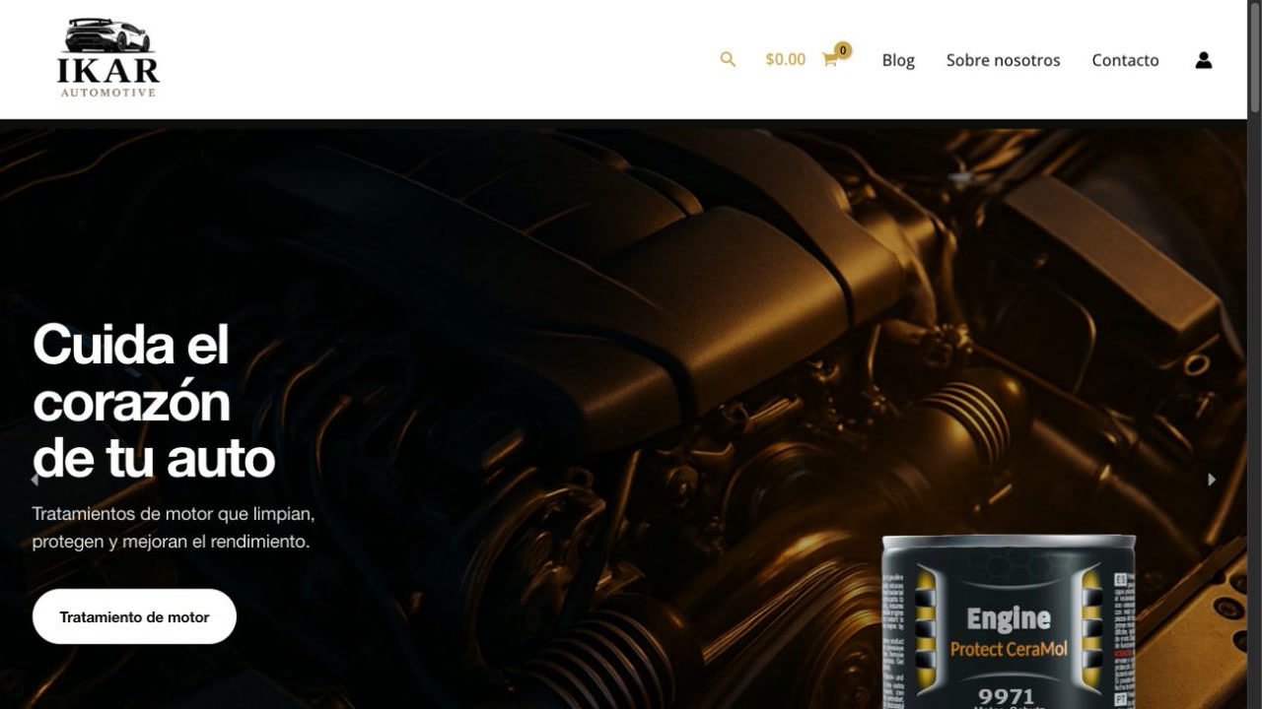Open the Blog page
The width and height of the screenshot is (1262, 709).
tap(898, 60)
